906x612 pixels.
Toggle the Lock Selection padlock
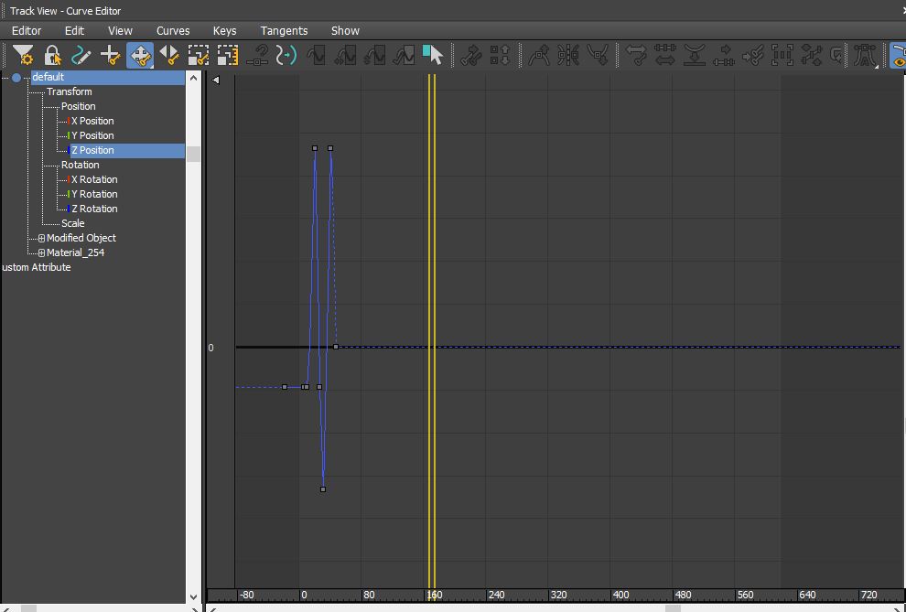point(52,56)
